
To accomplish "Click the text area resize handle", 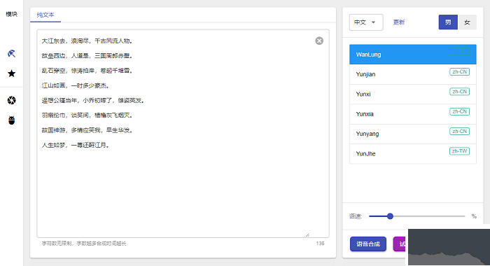I will (x=307, y=234).
